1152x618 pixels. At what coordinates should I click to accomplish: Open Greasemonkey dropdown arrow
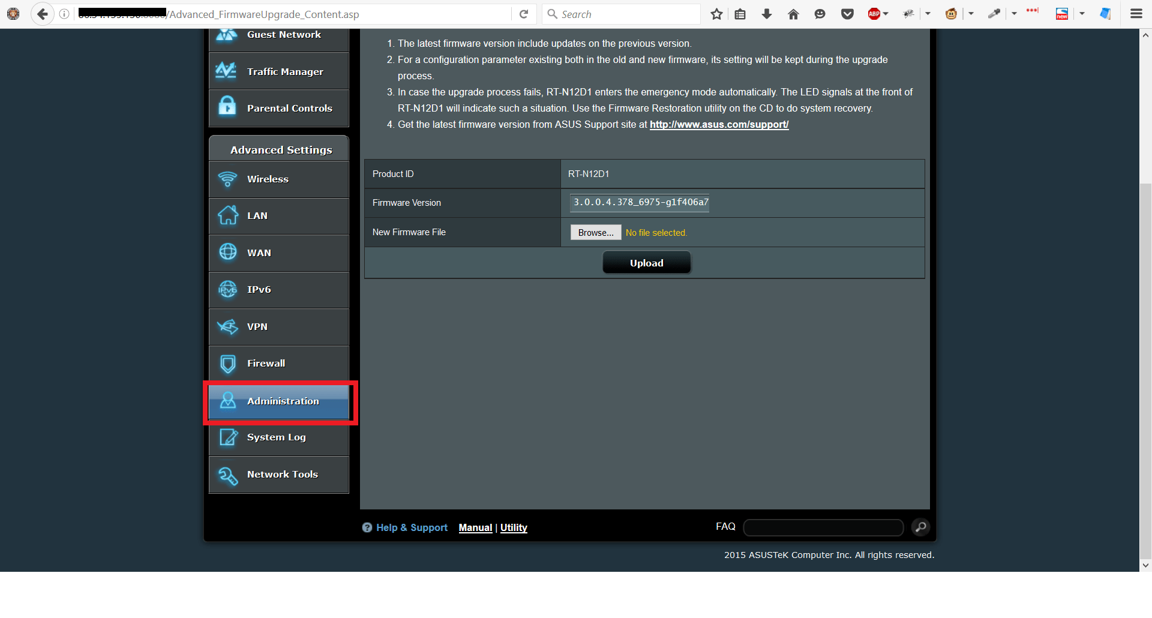pyautogui.click(x=971, y=14)
